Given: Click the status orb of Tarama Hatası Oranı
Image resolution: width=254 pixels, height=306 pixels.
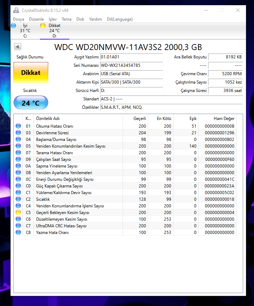Looking at the screenshot, I should pyautogui.click(x=18, y=152).
